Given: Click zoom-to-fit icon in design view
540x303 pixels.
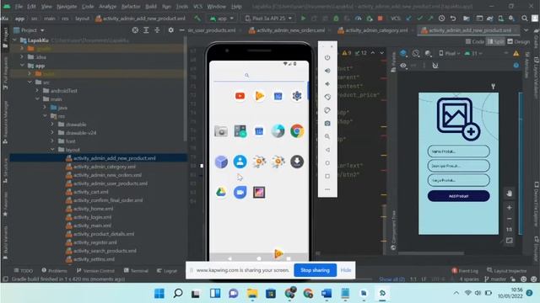Looking at the screenshot, I should [x=509, y=241].
